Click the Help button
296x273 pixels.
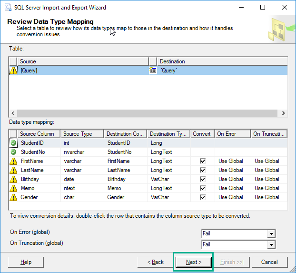click(x=26, y=262)
